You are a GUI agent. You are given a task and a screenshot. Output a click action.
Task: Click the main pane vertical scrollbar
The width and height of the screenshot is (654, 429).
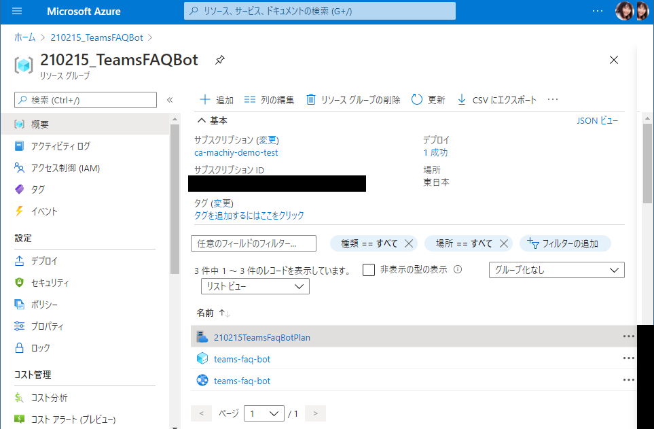click(647, 163)
